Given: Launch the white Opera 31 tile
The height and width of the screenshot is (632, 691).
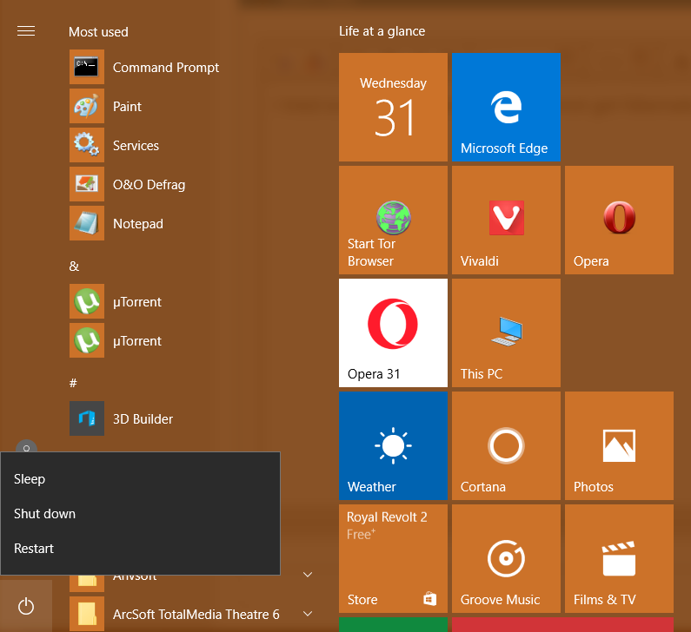Looking at the screenshot, I should (x=393, y=332).
